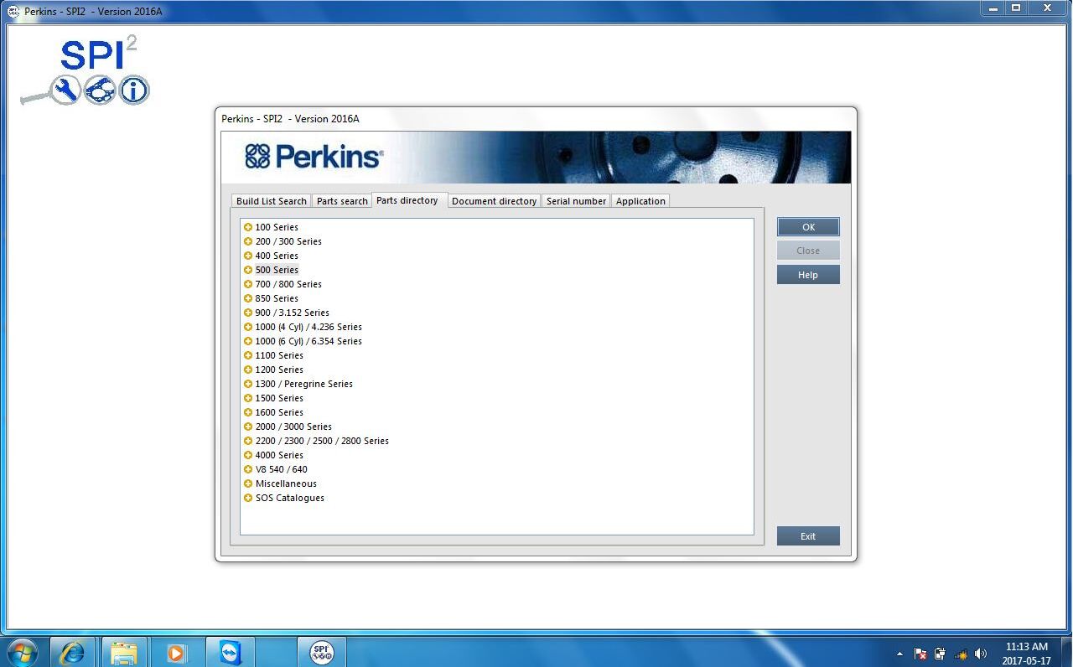Open Windows Media Player in taskbar
This screenshot has height=667, width=1073.
pos(176,652)
